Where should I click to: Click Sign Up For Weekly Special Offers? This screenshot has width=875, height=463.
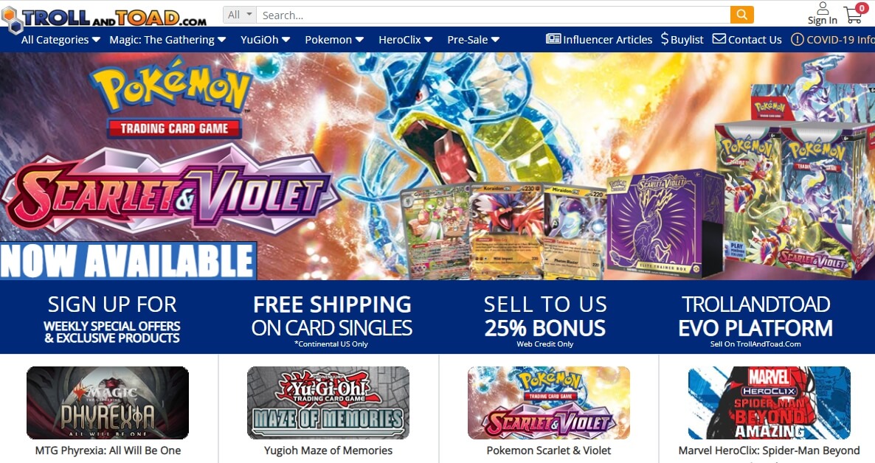point(112,318)
